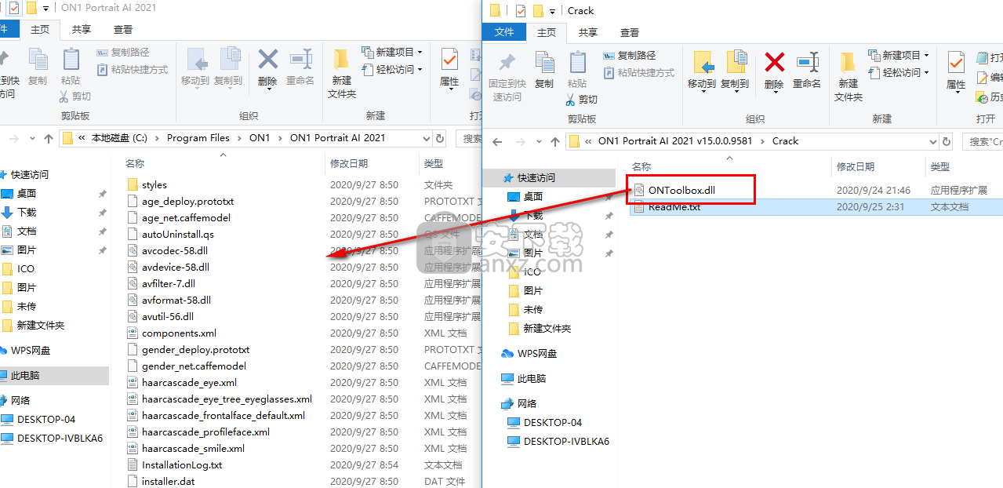Click Copy path (复制路径) in ON1 Portrait AI window
Viewport: 1003px width, 488px height.
[123, 53]
